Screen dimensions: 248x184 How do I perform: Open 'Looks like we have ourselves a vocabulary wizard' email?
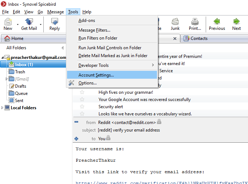[145, 114]
